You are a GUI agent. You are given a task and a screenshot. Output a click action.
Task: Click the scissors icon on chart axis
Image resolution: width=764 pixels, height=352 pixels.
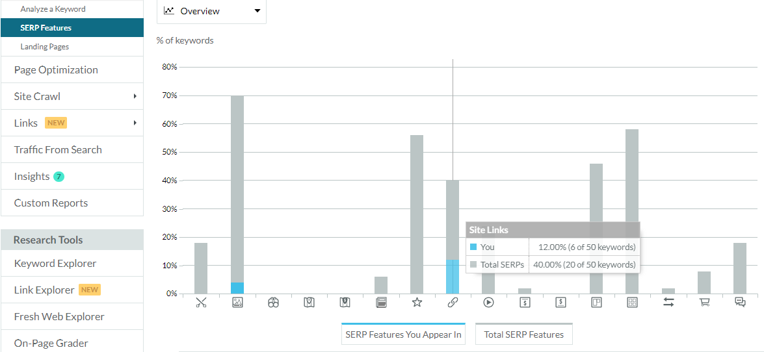click(x=201, y=302)
